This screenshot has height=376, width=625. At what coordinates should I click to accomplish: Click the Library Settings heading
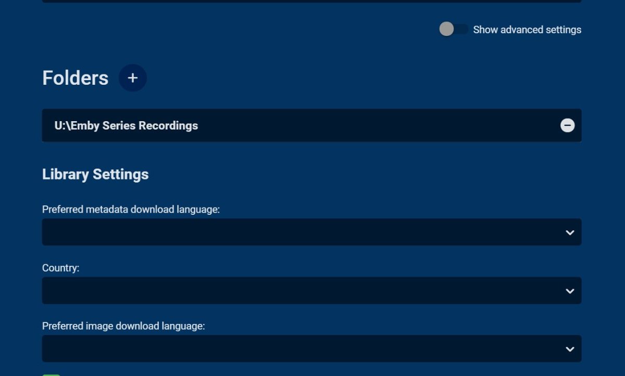(x=95, y=174)
